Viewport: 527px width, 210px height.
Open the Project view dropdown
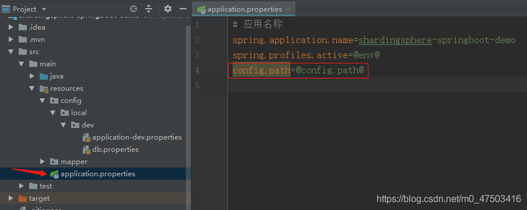pyautogui.click(x=44, y=9)
